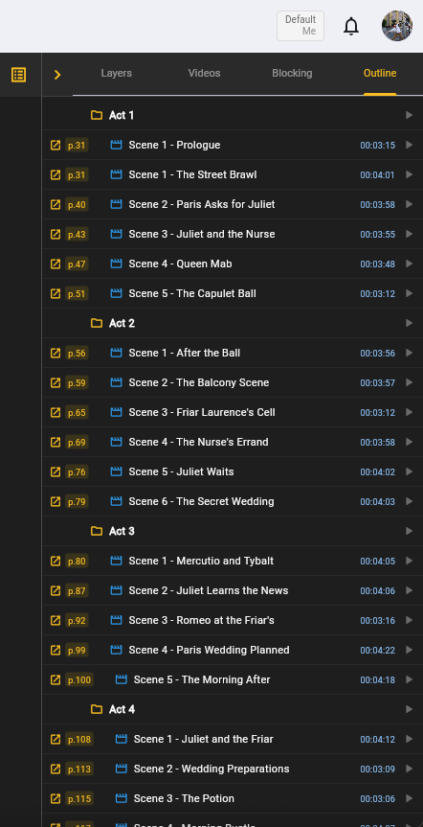
Task: Open script link icon for Wedding Preparations
Action: click(x=56, y=769)
